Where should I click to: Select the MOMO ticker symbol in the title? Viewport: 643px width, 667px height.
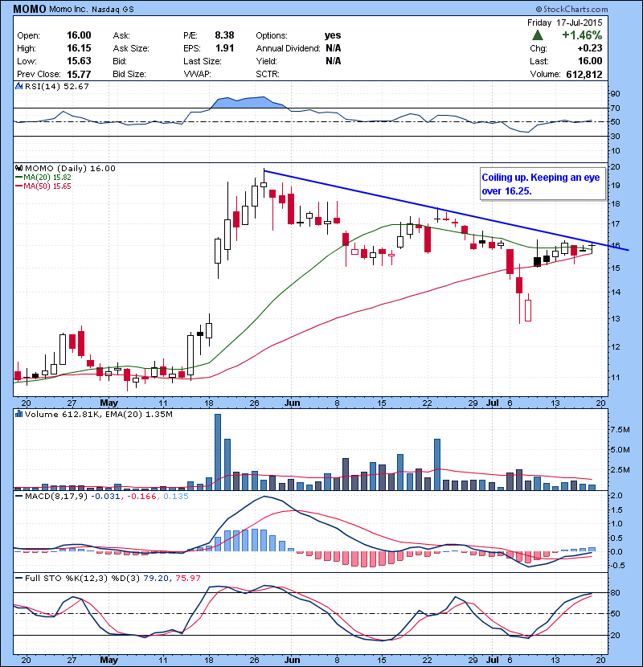[30, 9]
